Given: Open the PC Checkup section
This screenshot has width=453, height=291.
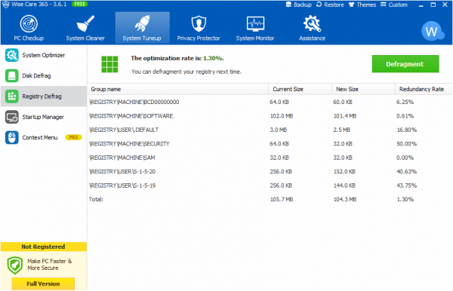Looking at the screenshot, I should pos(29,28).
